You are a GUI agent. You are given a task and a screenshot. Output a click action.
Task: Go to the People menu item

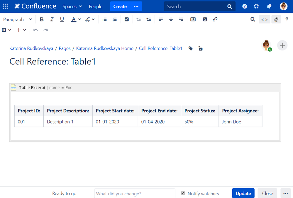point(96,6)
